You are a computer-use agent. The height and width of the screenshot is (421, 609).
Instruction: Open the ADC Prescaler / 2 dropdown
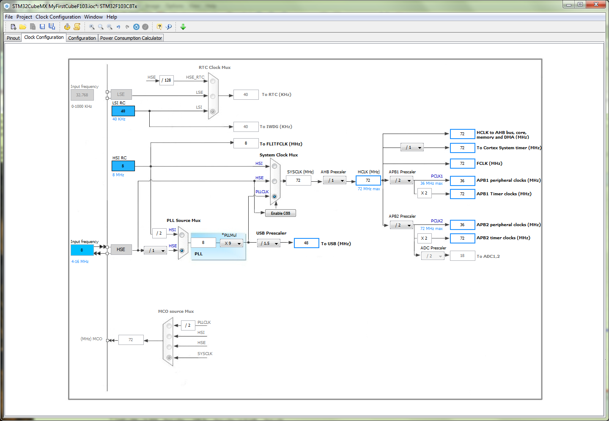433,256
